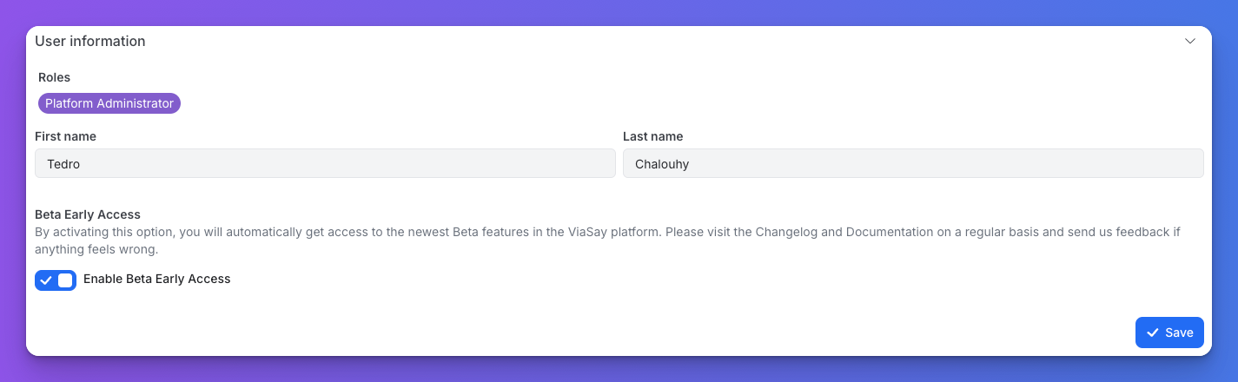Click the word Changelog in the description

(x=785, y=232)
